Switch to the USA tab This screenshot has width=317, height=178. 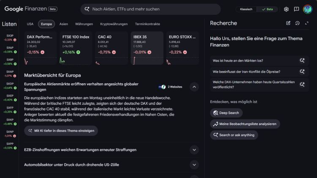pyautogui.click(x=30, y=24)
